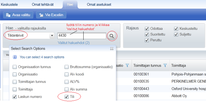
Task: Check the Organisaation tunnus option
Action: click(14, 67)
